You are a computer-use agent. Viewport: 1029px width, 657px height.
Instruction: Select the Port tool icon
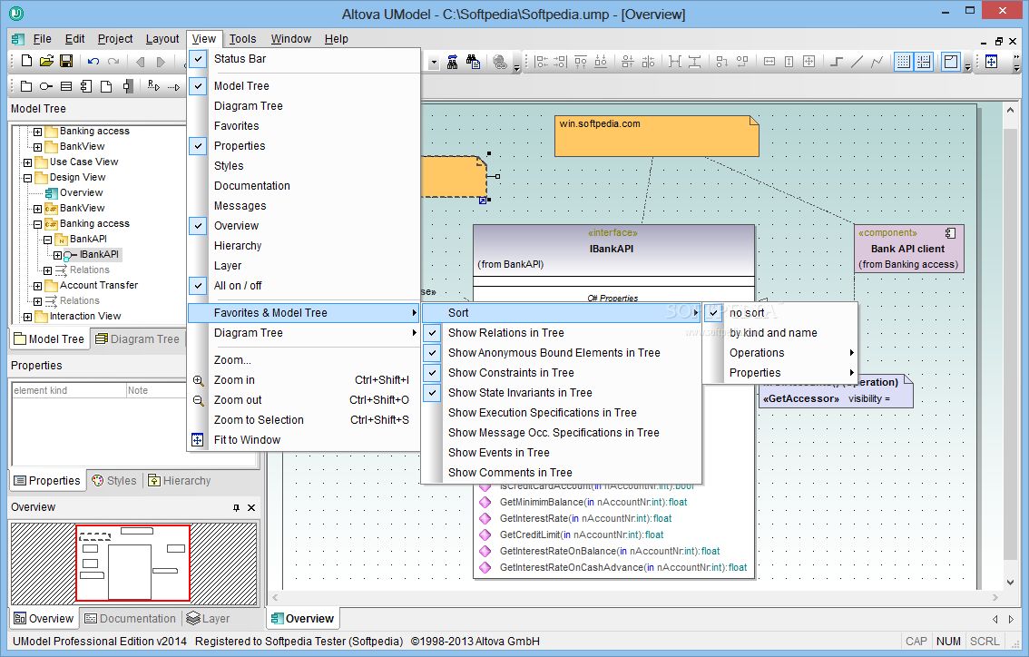[128, 86]
